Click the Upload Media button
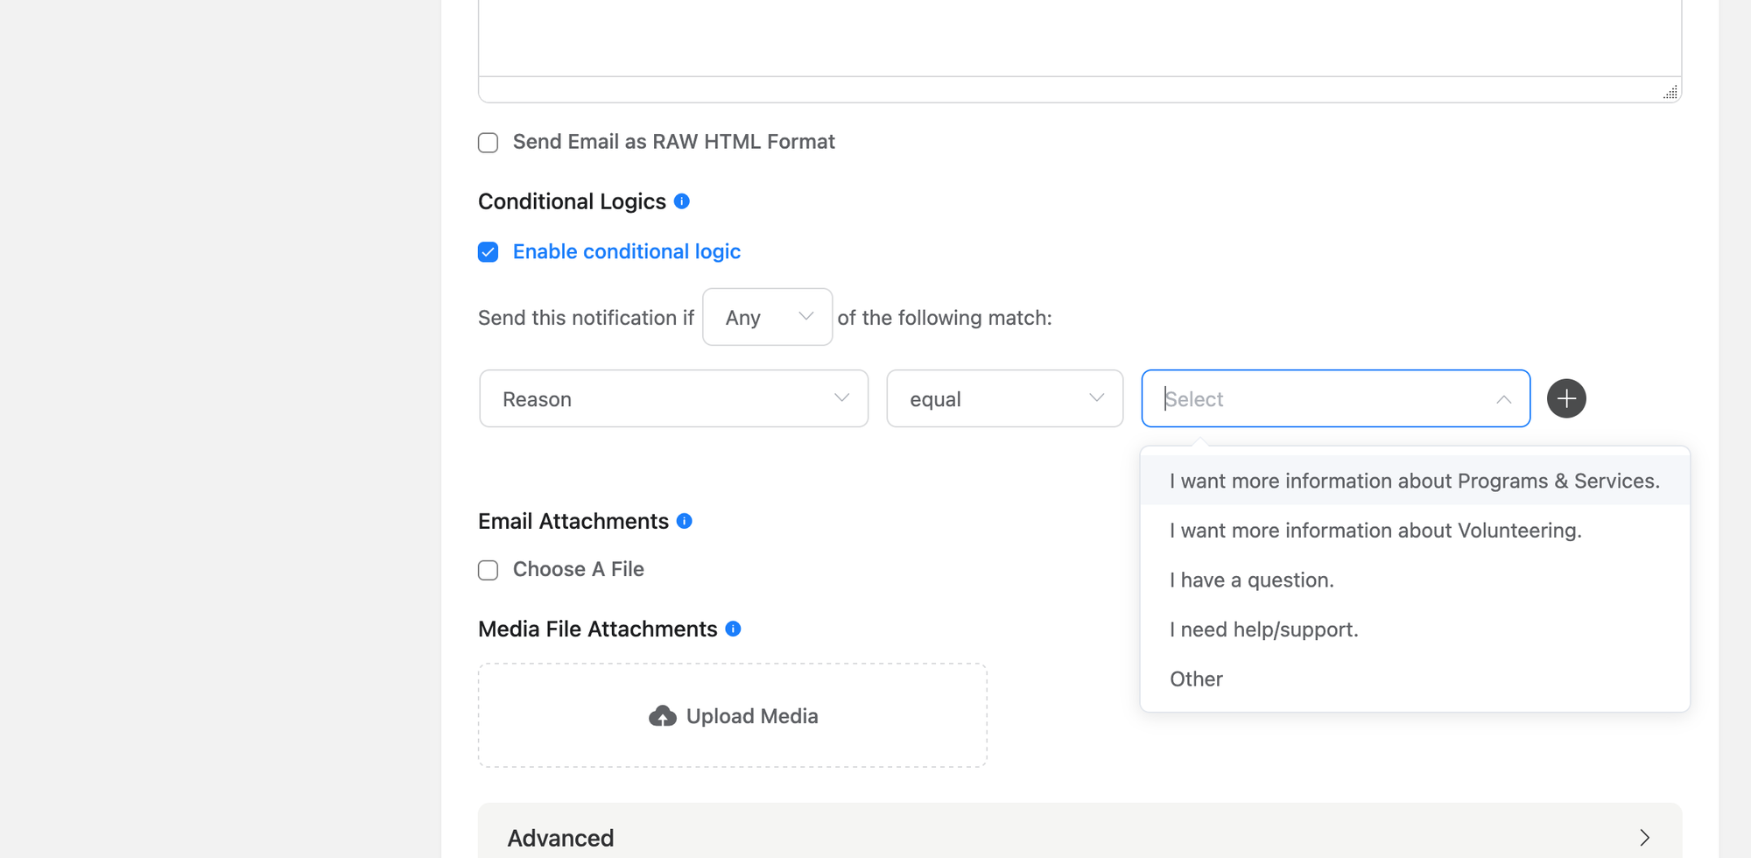Image resolution: width=1751 pixels, height=858 pixels. pyautogui.click(x=732, y=715)
